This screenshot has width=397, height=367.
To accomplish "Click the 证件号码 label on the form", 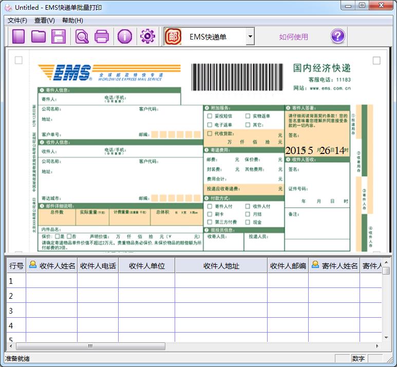I will [298, 188].
